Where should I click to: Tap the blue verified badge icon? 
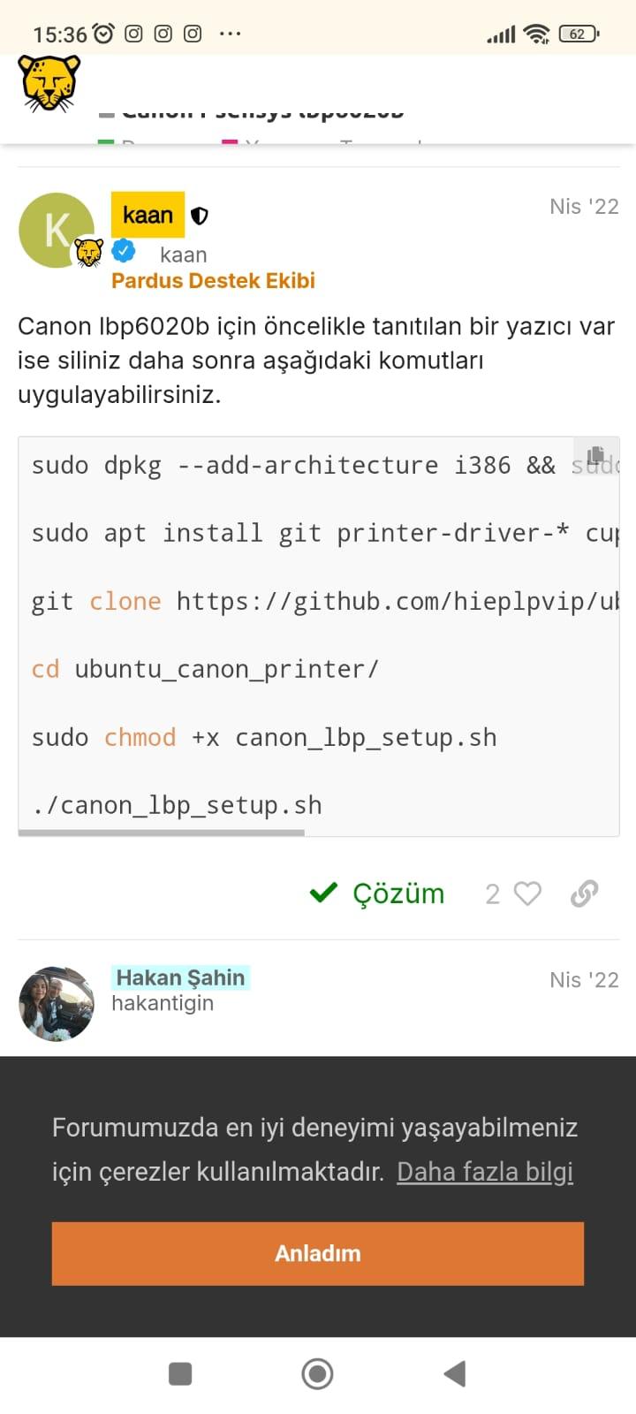click(124, 251)
